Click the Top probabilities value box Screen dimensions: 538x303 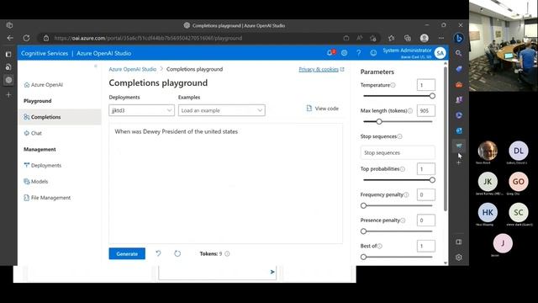coord(426,169)
